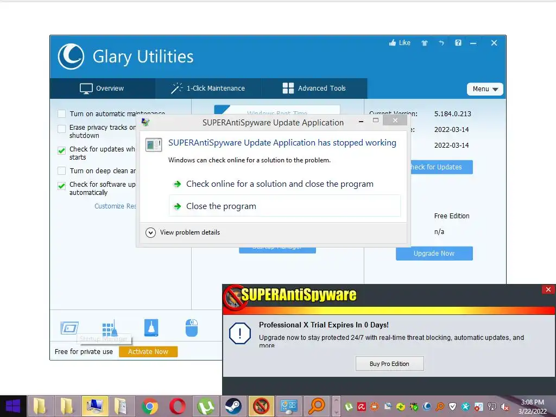Open the Menu dropdown in Glary Utilities
Image resolution: width=556 pixels, height=417 pixels.
point(485,89)
